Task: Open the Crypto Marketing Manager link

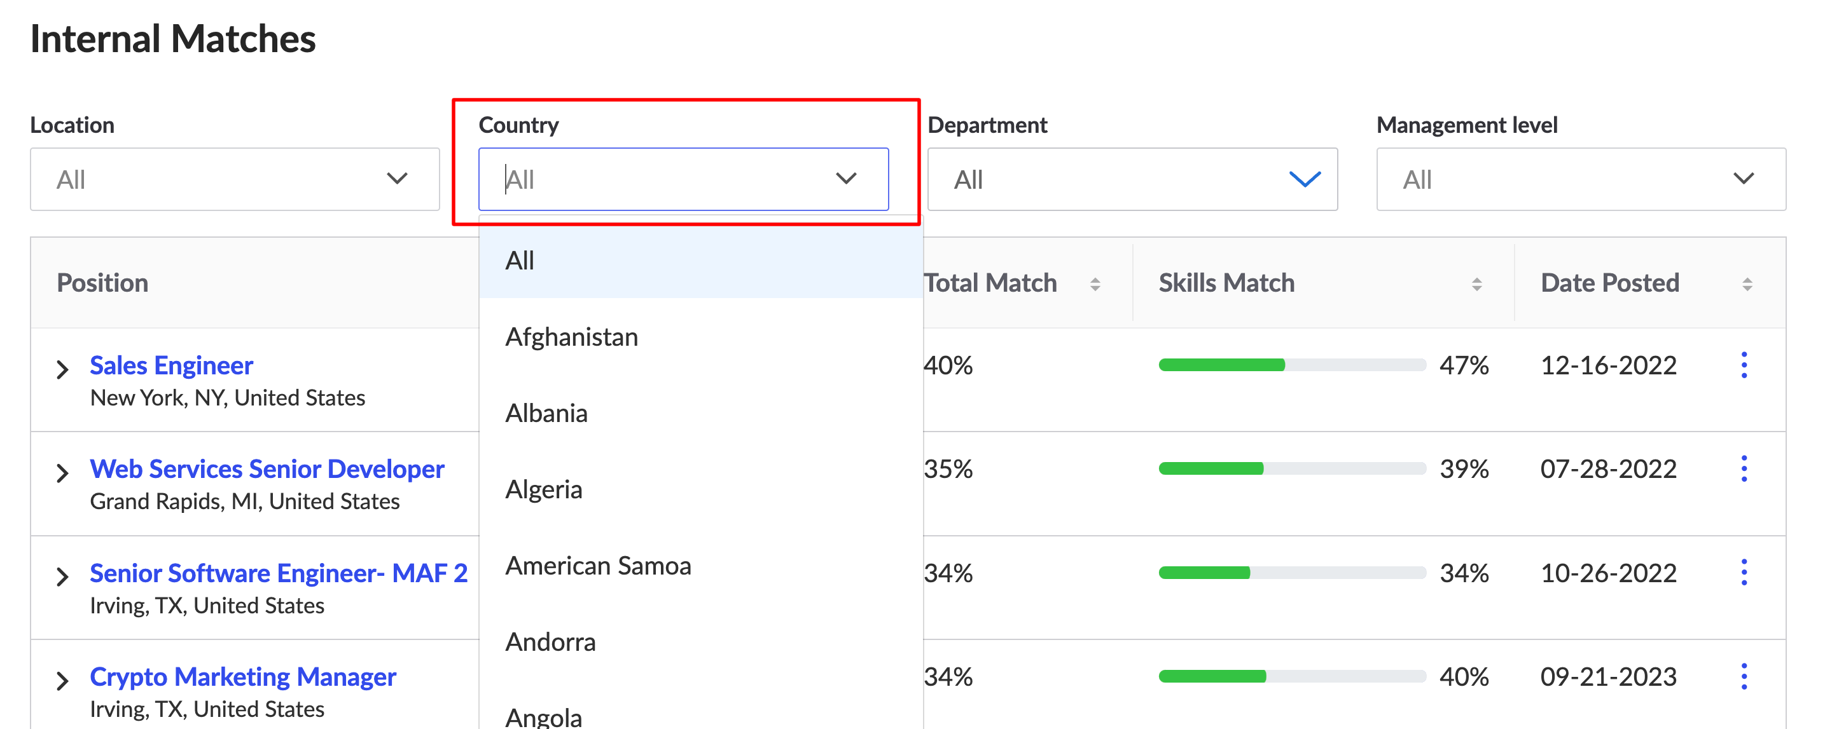Action: tap(243, 676)
